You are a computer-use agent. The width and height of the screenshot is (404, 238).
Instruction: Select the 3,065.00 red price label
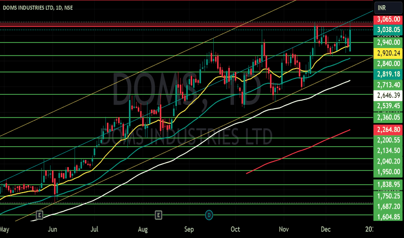pyautogui.click(x=388, y=19)
